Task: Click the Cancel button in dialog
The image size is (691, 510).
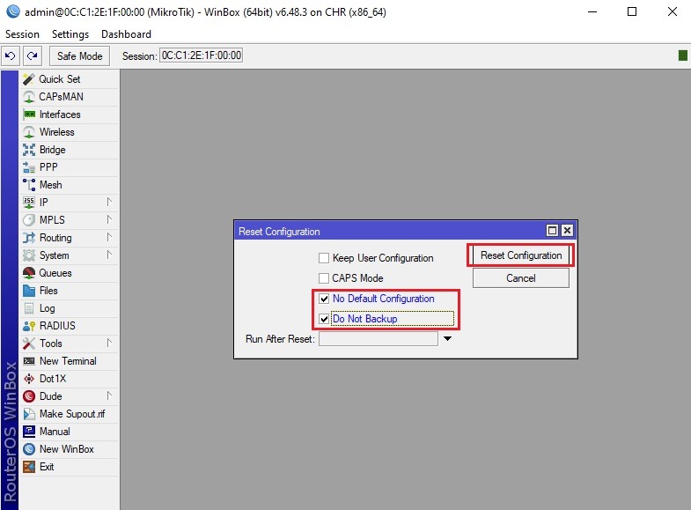Action: (x=521, y=278)
